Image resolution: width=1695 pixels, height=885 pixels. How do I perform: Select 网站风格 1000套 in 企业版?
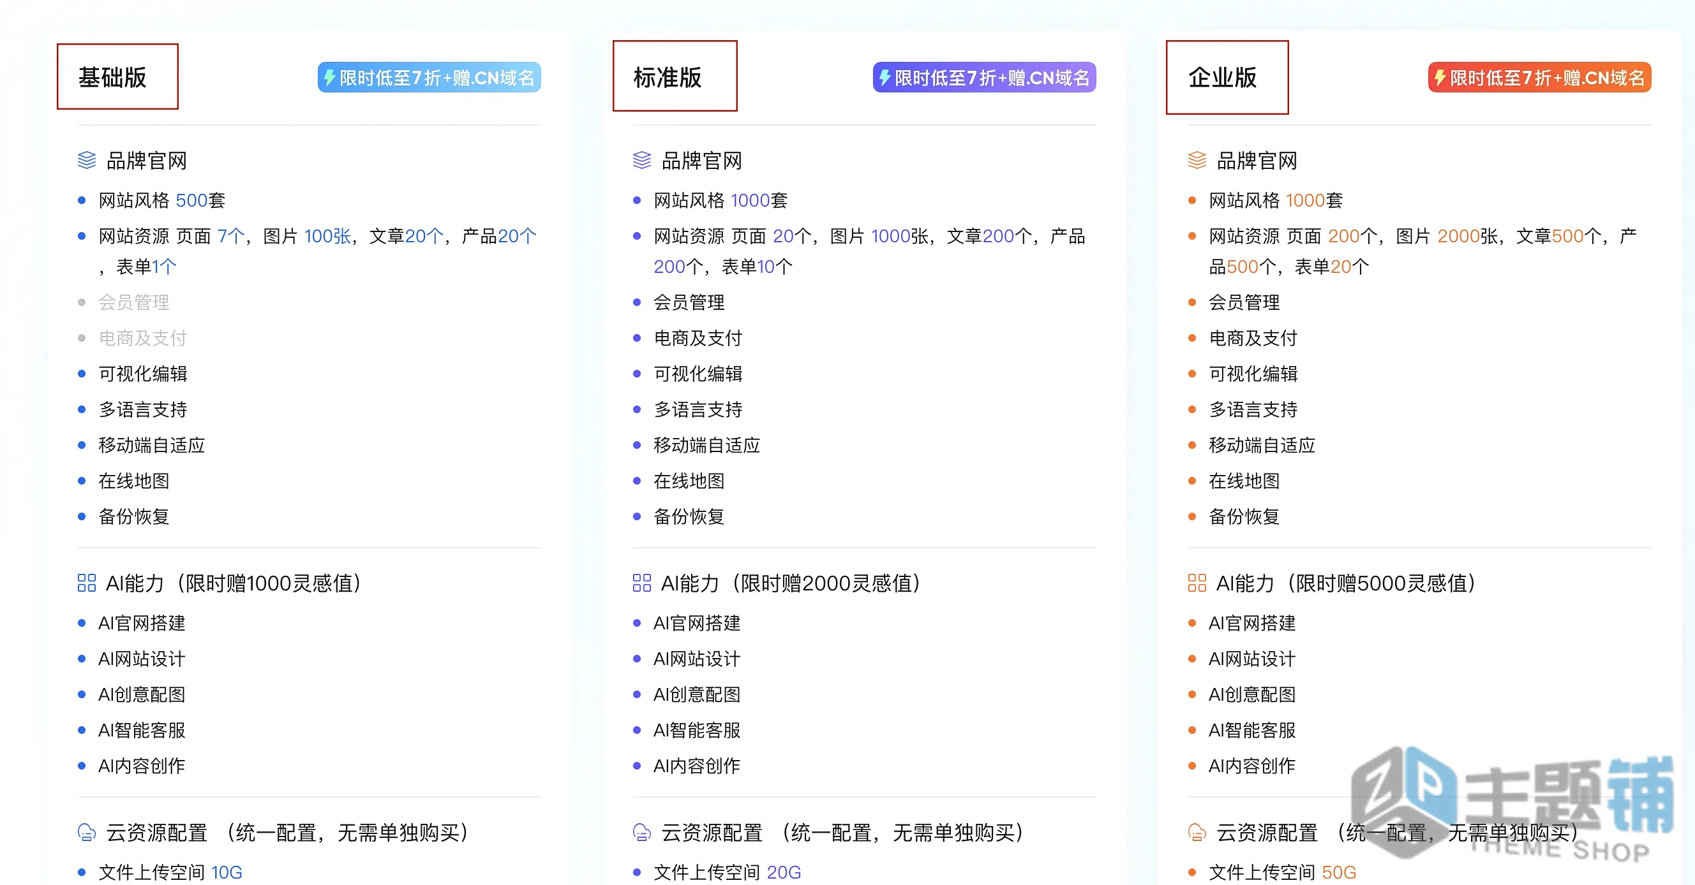coord(1276,201)
